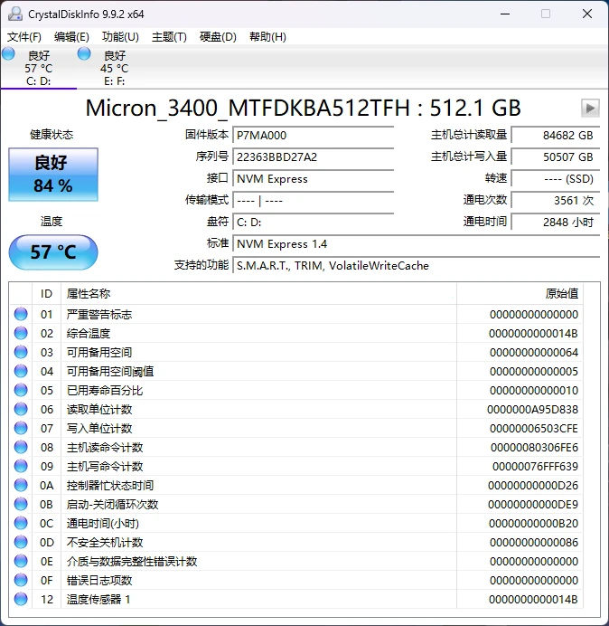Viewport: 609px width, 626px height.
Task: Select the E: F: disk tab
Action: pyautogui.click(x=115, y=68)
